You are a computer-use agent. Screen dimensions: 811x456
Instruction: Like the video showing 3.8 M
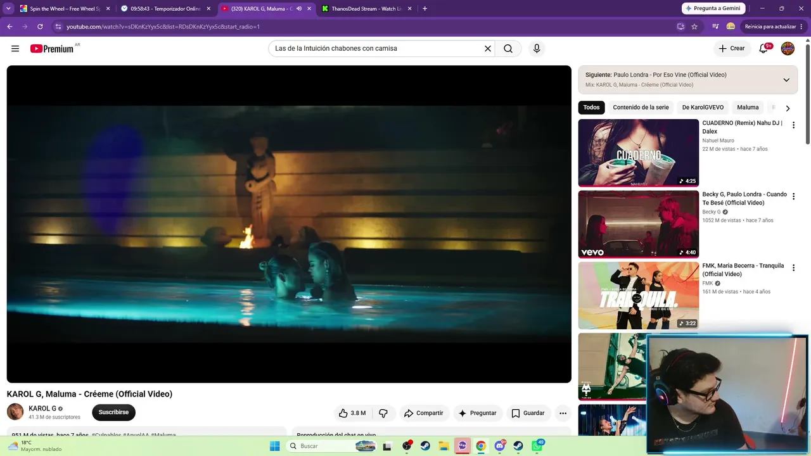(x=352, y=413)
